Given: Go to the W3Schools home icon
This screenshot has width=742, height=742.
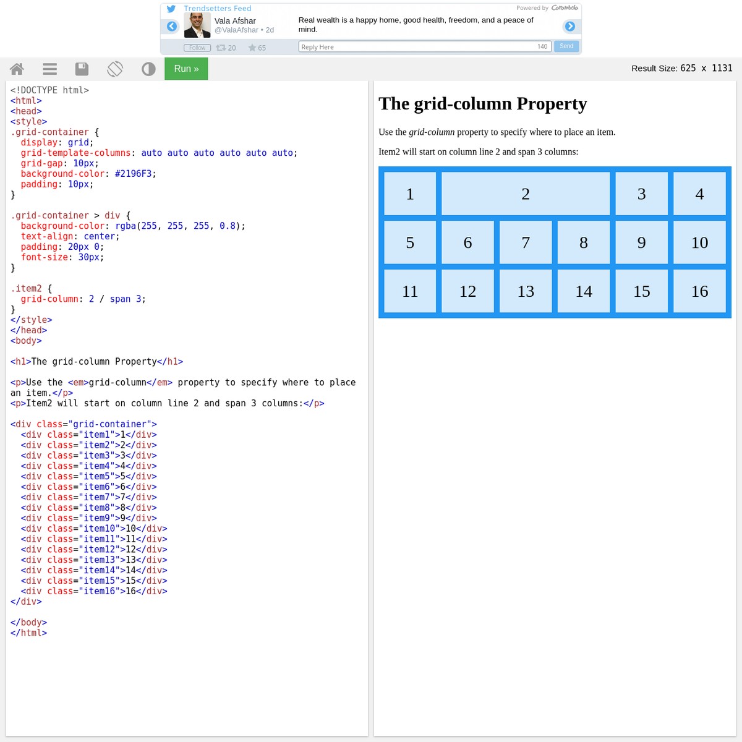Looking at the screenshot, I should pyautogui.click(x=17, y=69).
